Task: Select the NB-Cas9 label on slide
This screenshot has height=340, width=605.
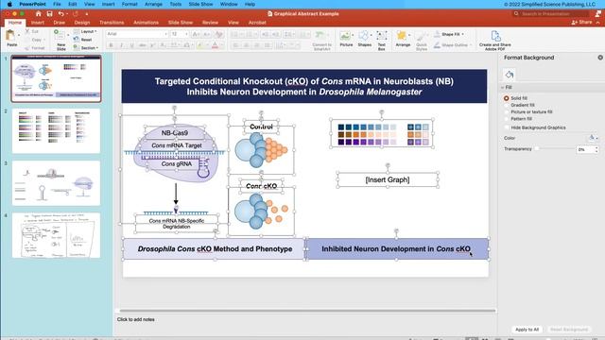Action: pos(175,133)
